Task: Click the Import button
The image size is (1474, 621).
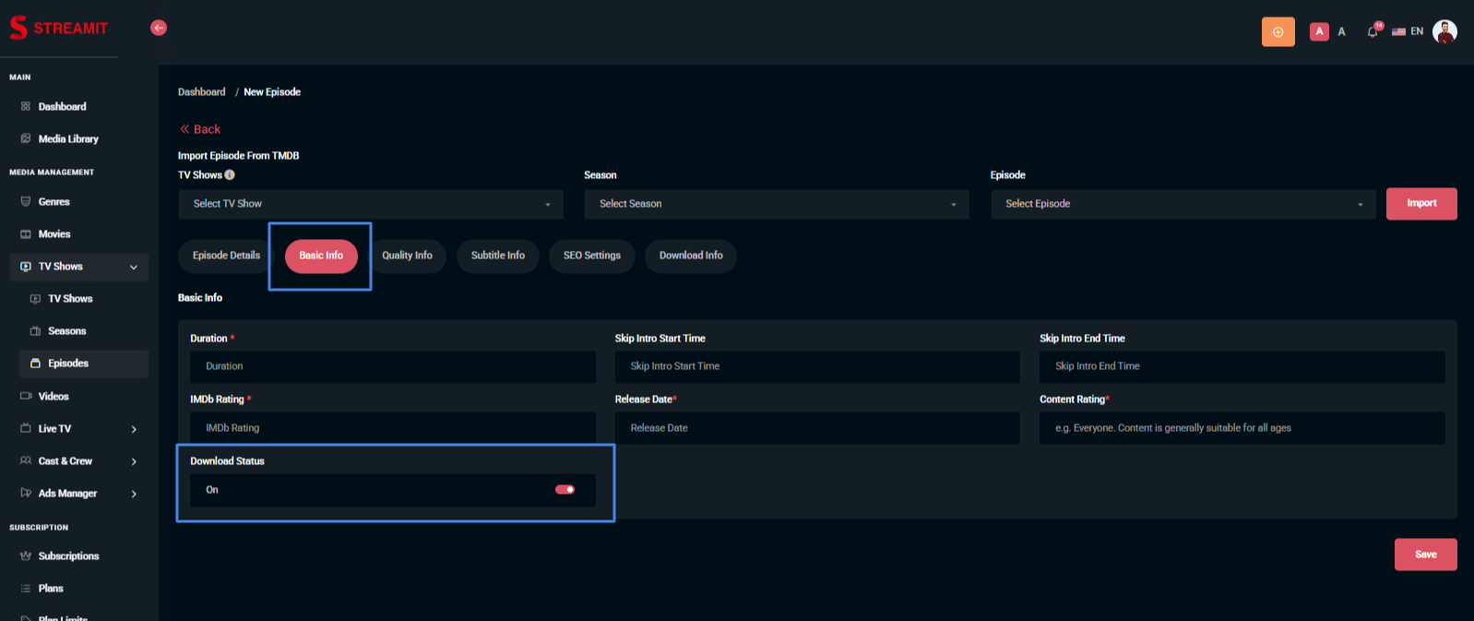Action: click(1421, 204)
